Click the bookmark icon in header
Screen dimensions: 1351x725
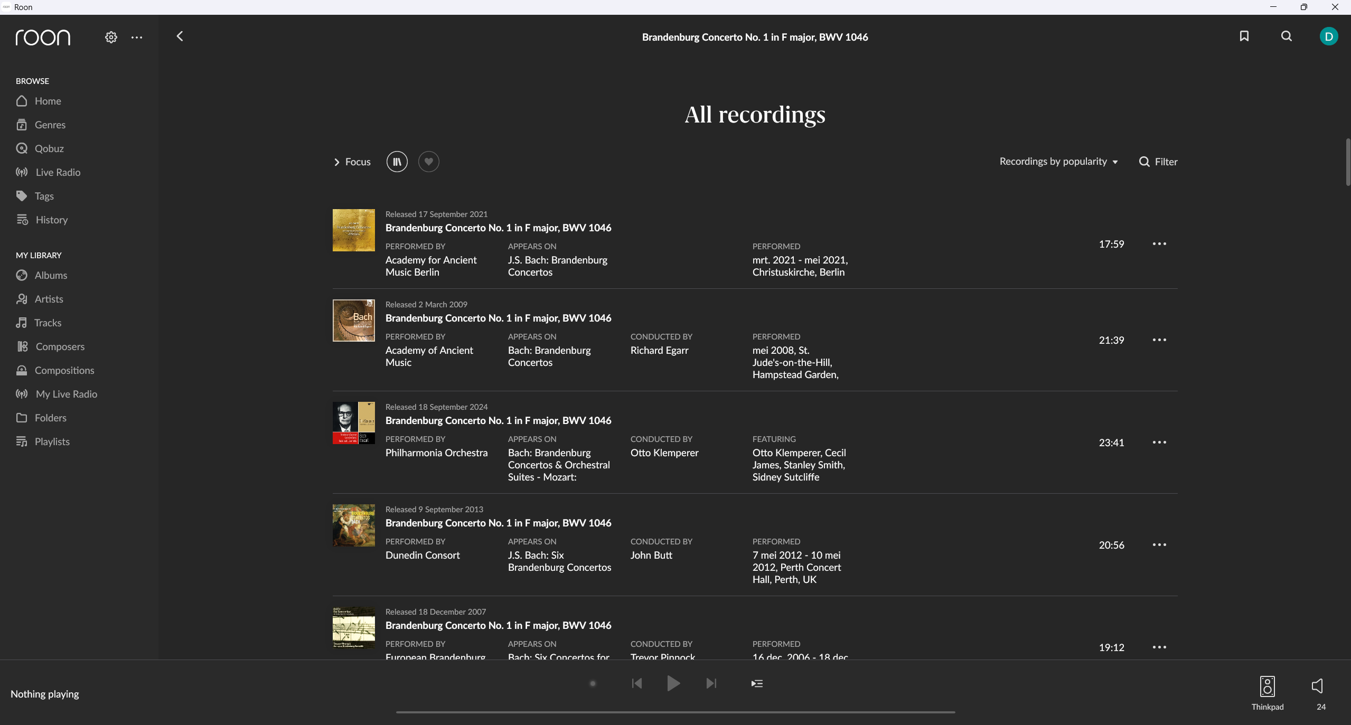pos(1244,36)
